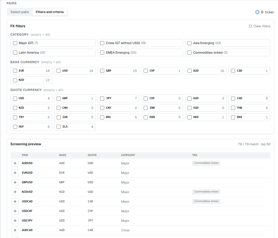Click the '79 / 79 match · top 50' text
This screenshot has width=278, height=238.
coord(254,144)
